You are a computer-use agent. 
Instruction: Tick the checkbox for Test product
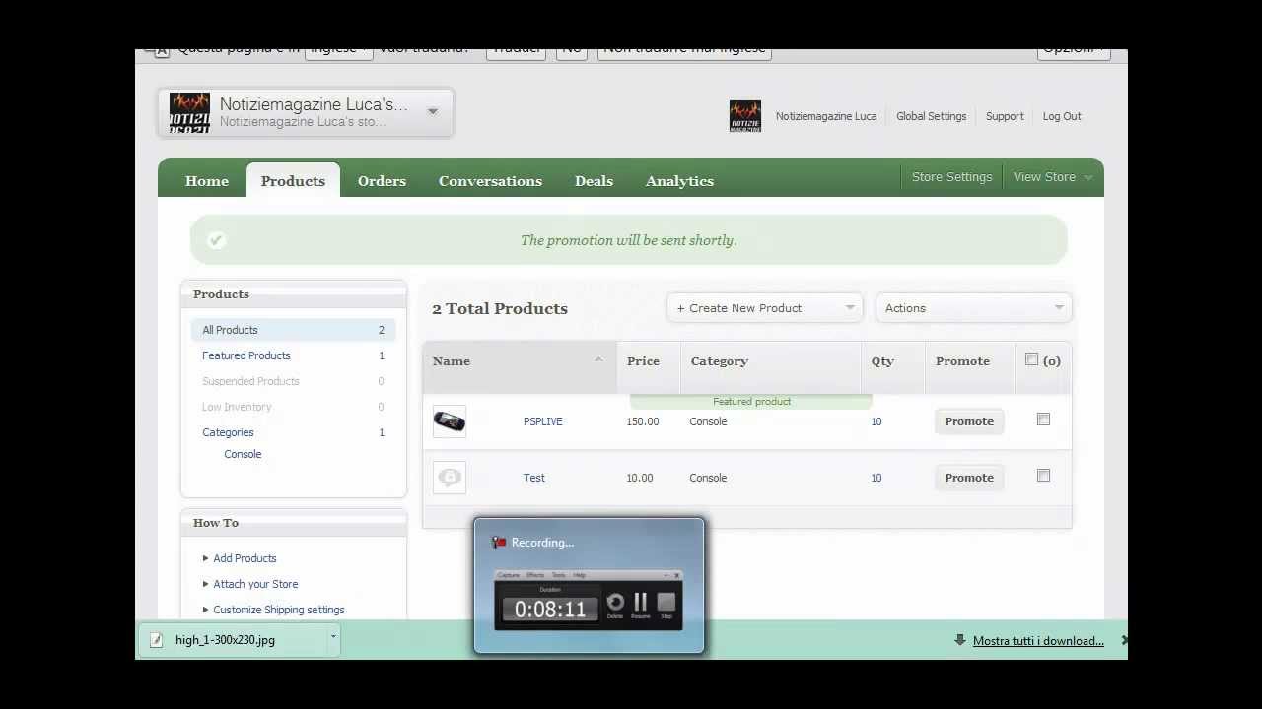(x=1043, y=476)
